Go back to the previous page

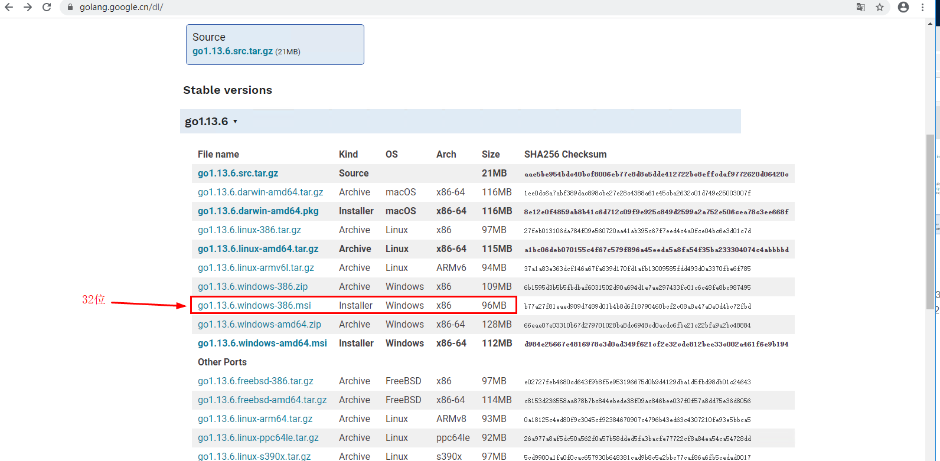click(x=9, y=7)
